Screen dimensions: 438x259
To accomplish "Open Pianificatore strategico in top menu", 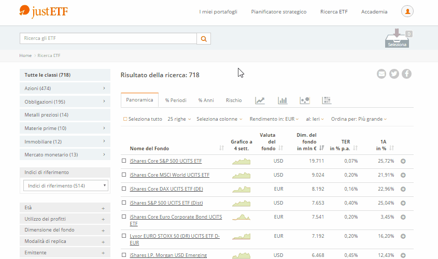I will (278, 12).
